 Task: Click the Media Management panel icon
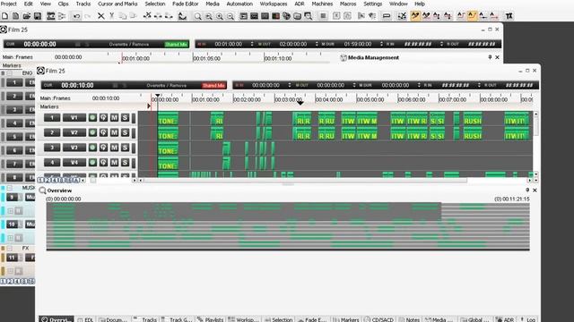343,57
